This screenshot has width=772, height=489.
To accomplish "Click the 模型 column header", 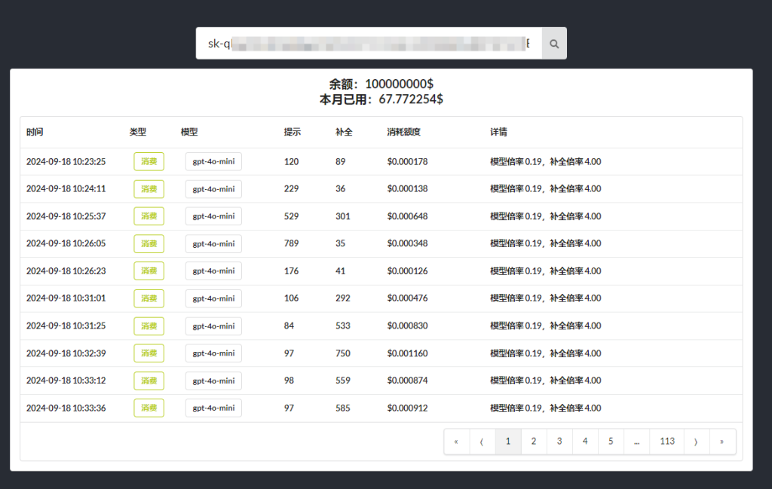I will [189, 132].
